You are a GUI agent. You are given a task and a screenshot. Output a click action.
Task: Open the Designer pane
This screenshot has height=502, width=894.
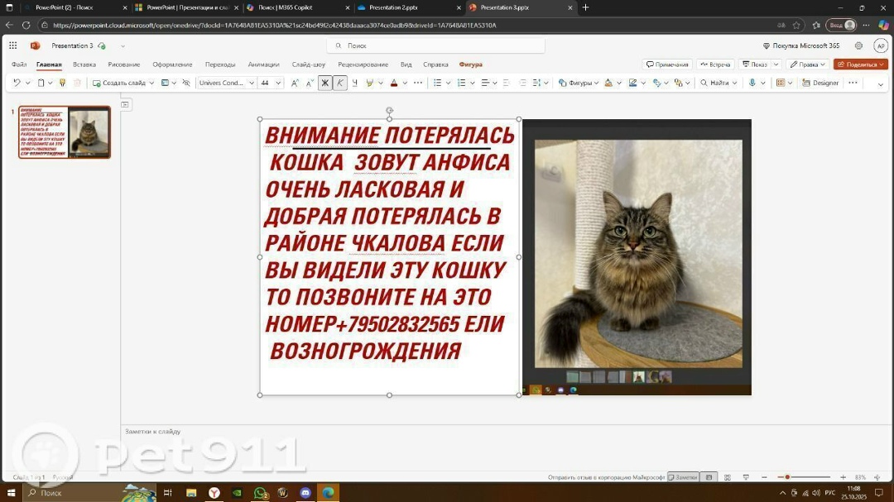[x=822, y=83]
